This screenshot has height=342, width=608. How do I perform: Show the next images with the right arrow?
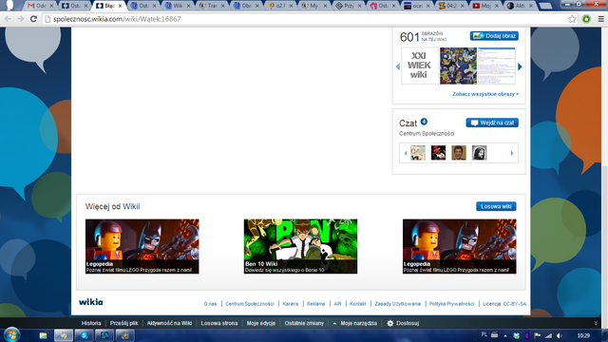coord(520,66)
